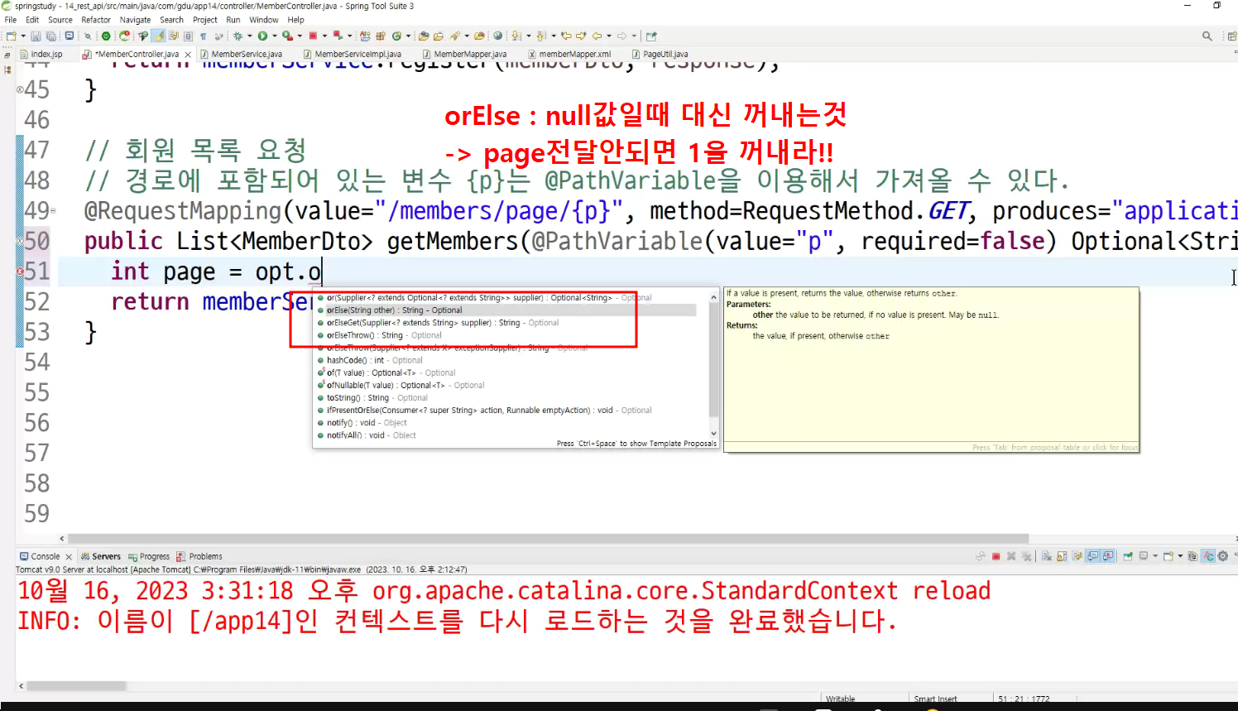Go to Previous Annotation toolbar icon
The width and height of the screenshot is (1238, 711).
(541, 36)
